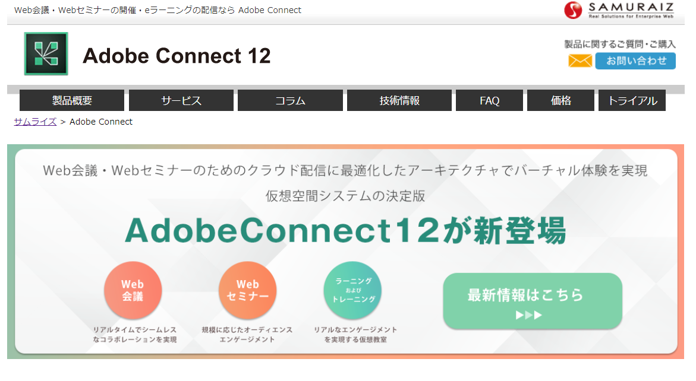
Task: Click the Webセミナー round icon
Action: pyautogui.click(x=248, y=290)
